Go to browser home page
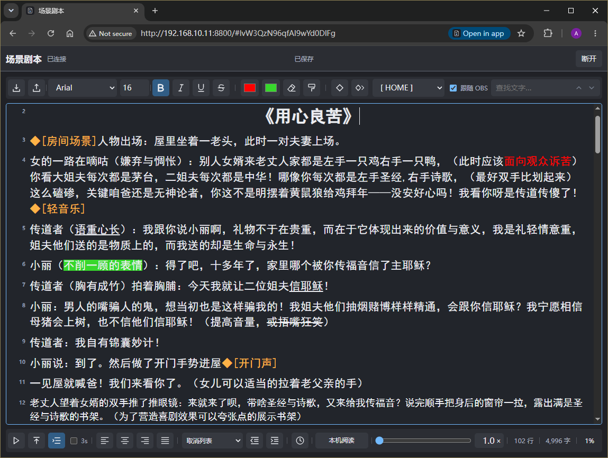Image resolution: width=608 pixels, height=458 pixels. tap(70, 33)
